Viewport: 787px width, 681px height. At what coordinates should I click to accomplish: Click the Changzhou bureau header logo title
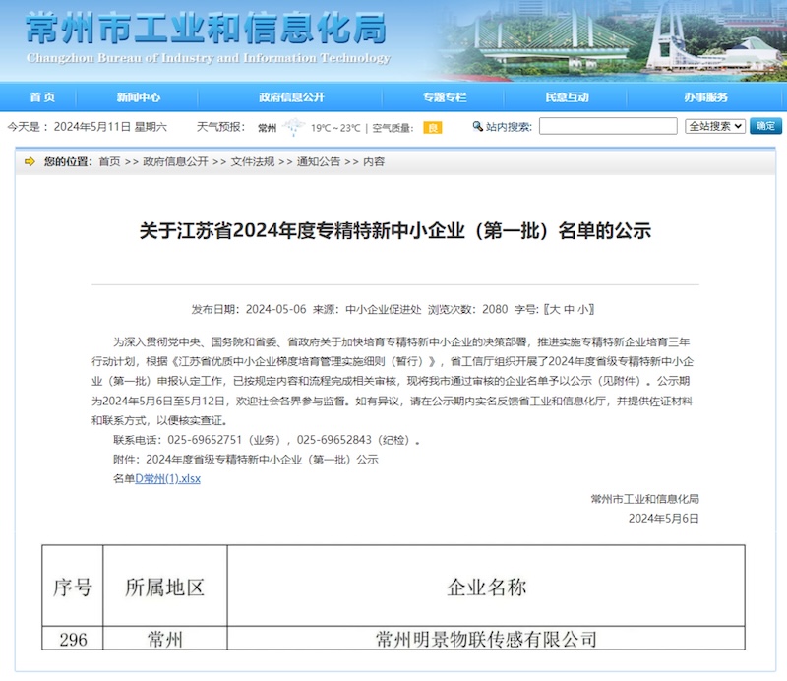click(207, 37)
